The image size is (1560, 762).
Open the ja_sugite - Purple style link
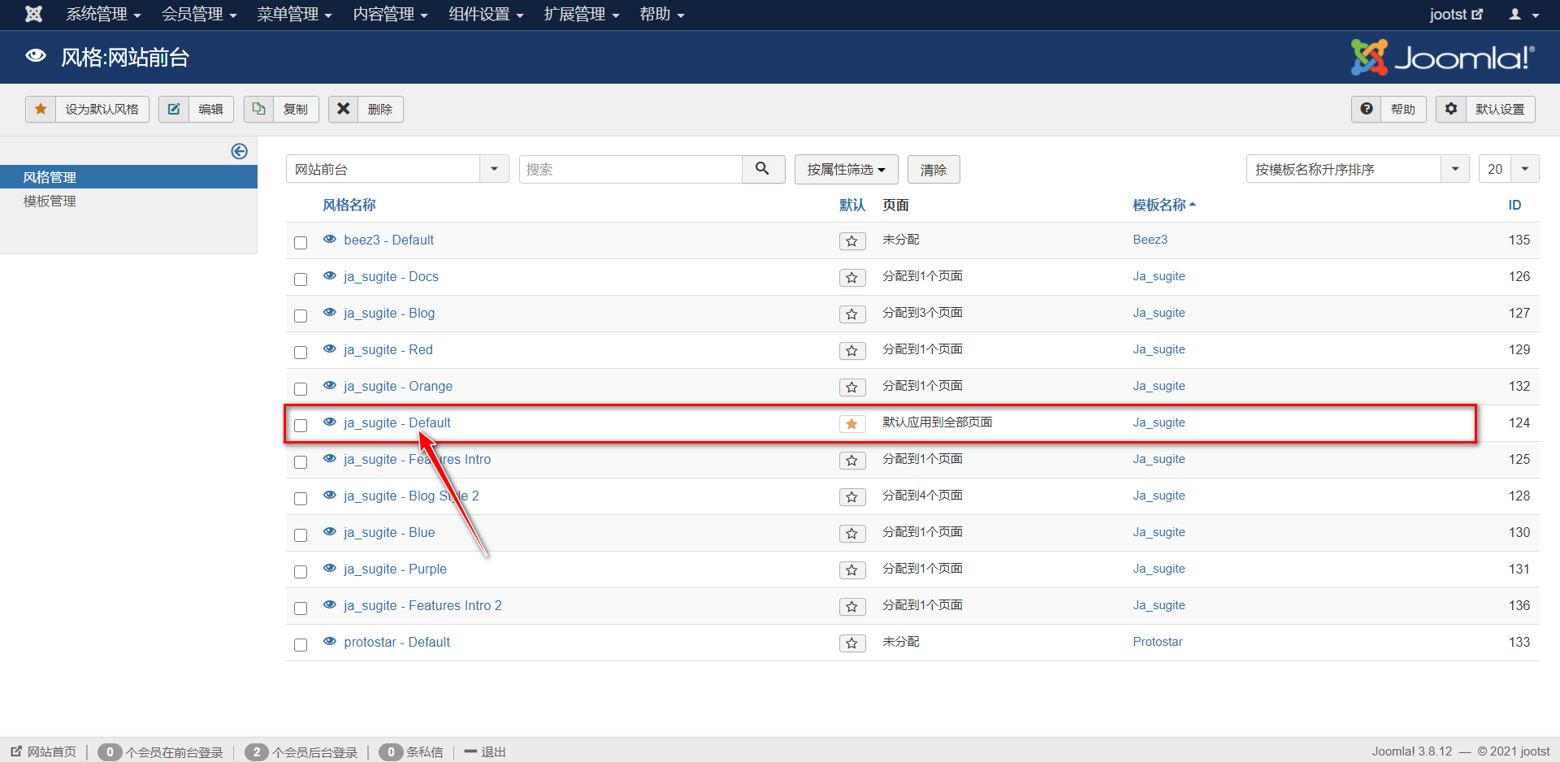coord(395,569)
